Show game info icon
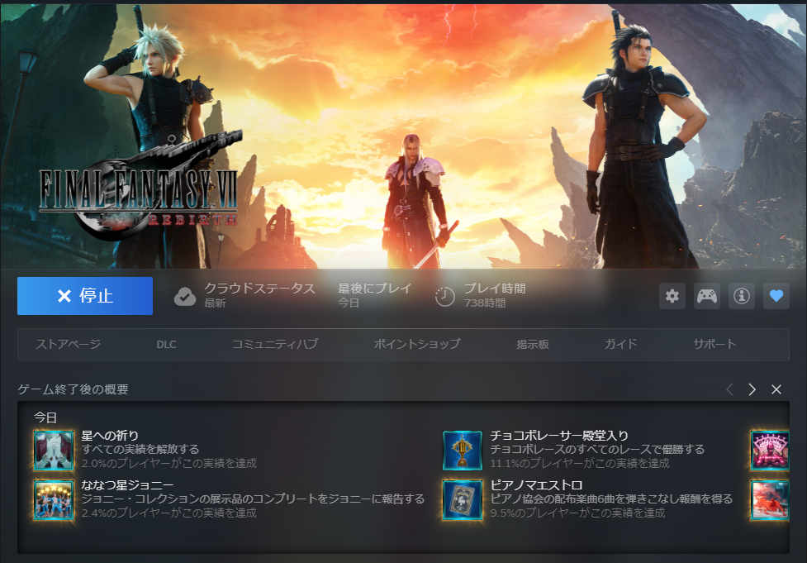This screenshot has width=807, height=563. coord(742,296)
